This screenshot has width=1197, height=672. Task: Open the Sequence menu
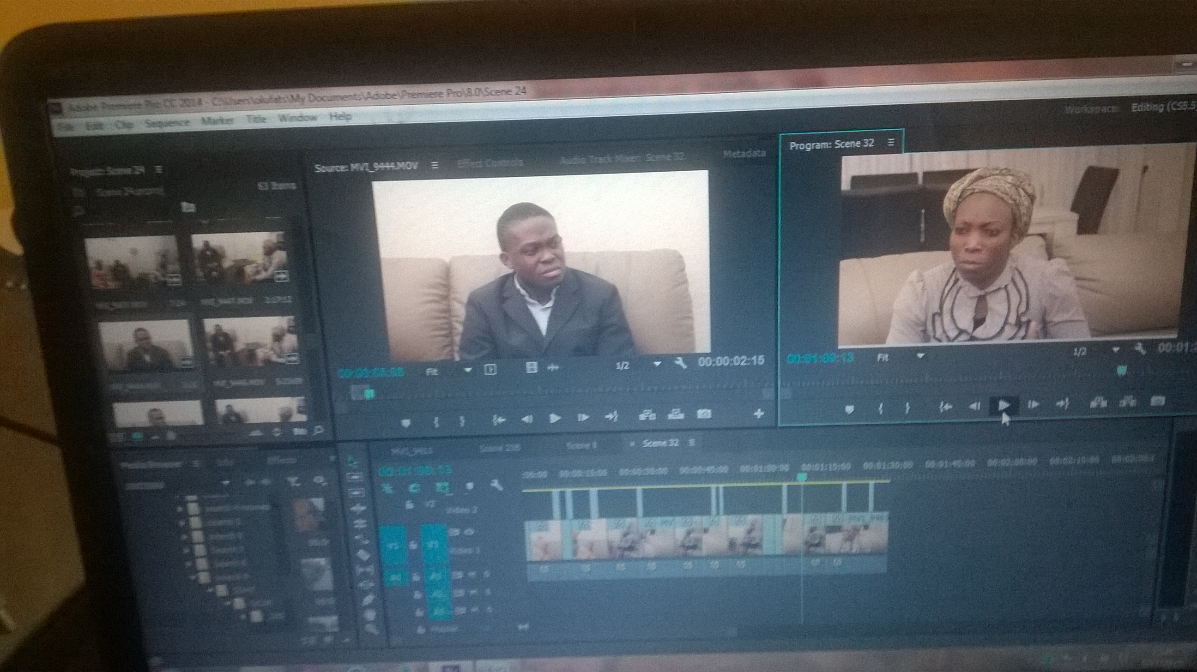[167, 124]
